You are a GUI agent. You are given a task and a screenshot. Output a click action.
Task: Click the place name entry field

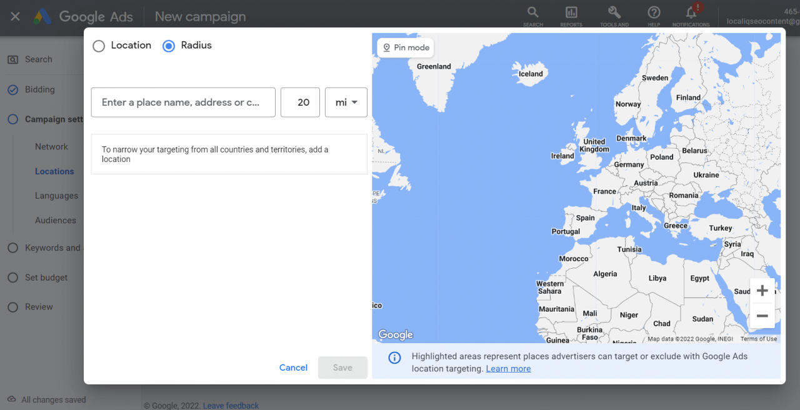[182, 102]
